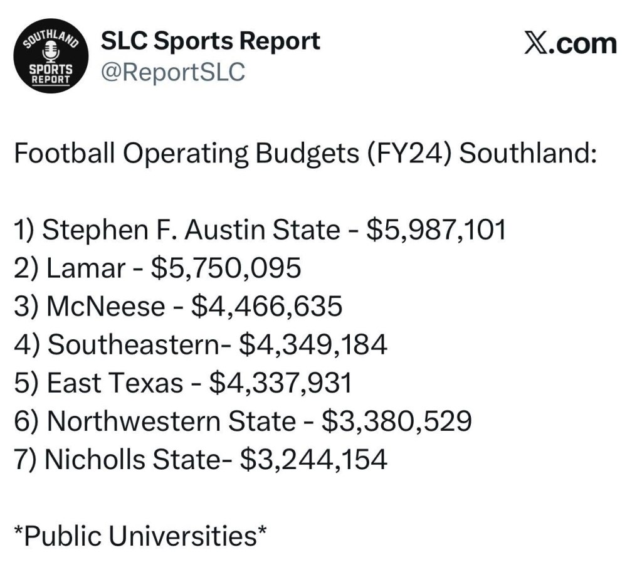Select the Northwestern State line

point(243,421)
